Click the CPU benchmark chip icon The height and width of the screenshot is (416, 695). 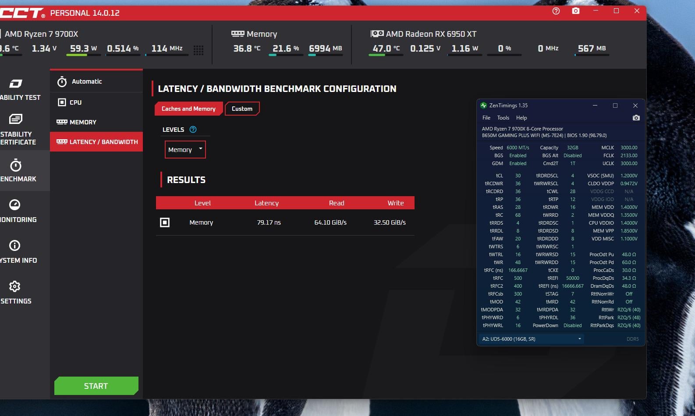[62, 102]
